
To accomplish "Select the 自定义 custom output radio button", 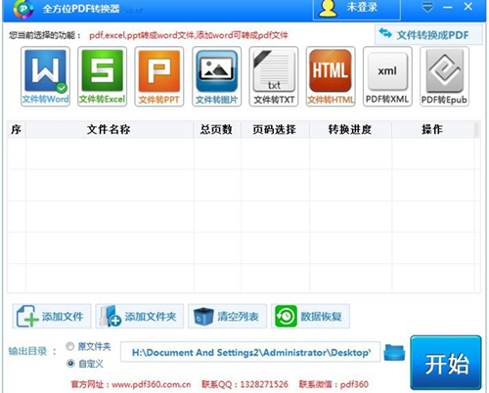I will [70, 363].
